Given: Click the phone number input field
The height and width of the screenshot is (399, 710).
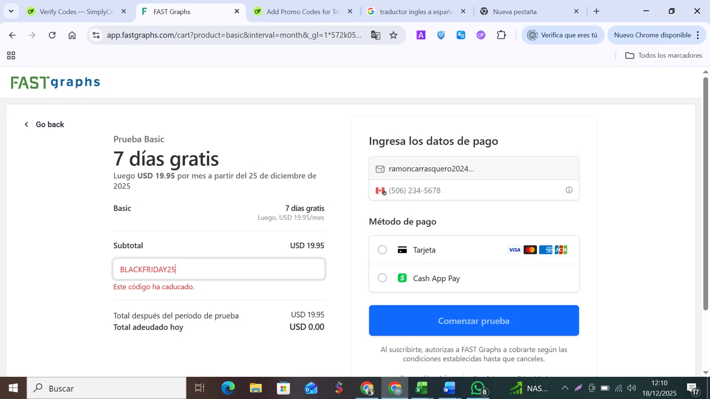Looking at the screenshot, I should click(473, 191).
